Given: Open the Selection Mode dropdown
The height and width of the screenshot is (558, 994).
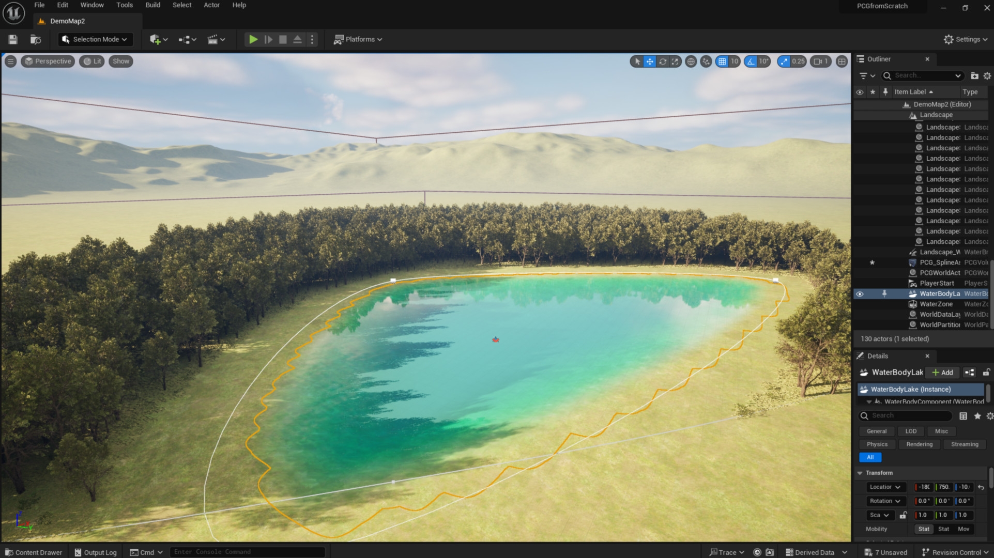Looking at the screenshot, I should (x=96, y=39).
